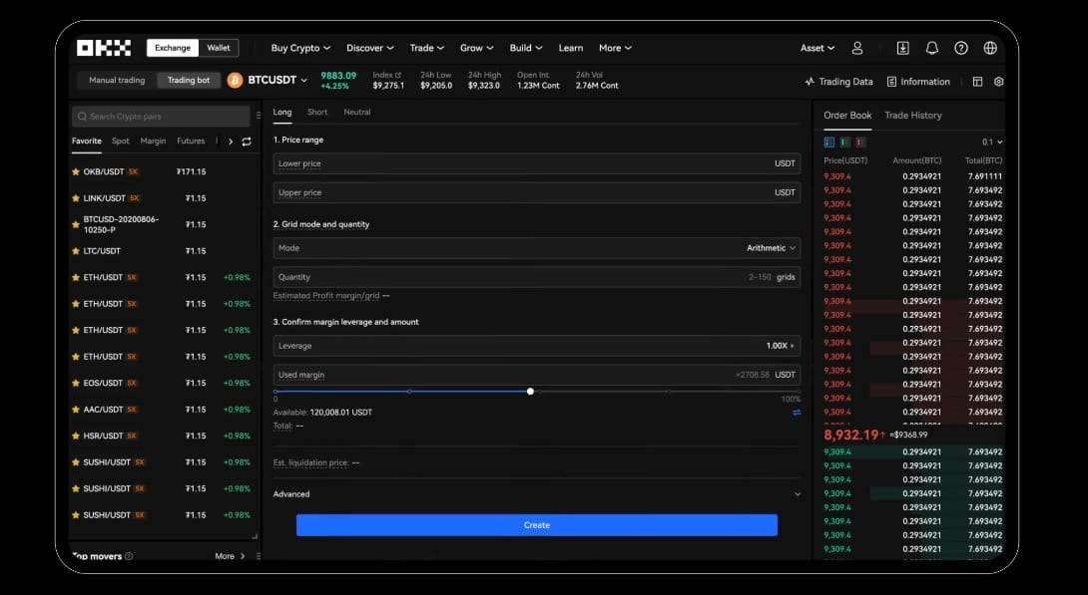The width and height of the screenshot is (1088, 595).
Task: Unfavorite the OKB/USDT pair star
Action: point(74,171)
